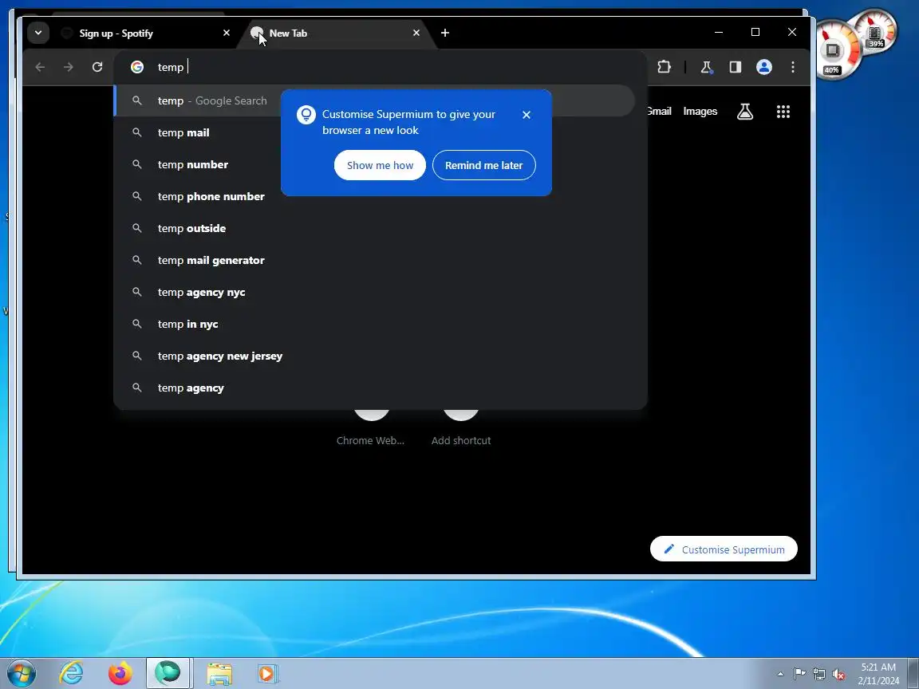
Task: Select 'temp mail generator' suggestion
Action: [374, 260]
